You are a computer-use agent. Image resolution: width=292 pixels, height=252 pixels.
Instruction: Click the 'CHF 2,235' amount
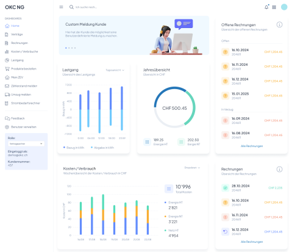tap(276, 188)
